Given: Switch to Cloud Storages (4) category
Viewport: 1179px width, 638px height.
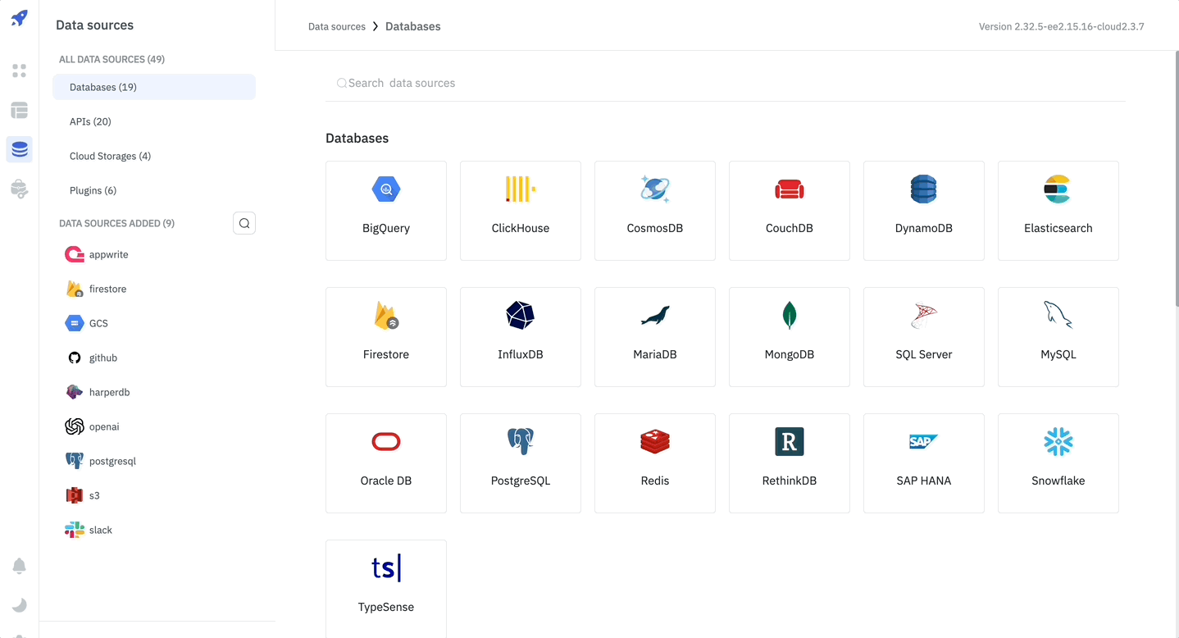Looking at the screenshot, I should point(110,156).
